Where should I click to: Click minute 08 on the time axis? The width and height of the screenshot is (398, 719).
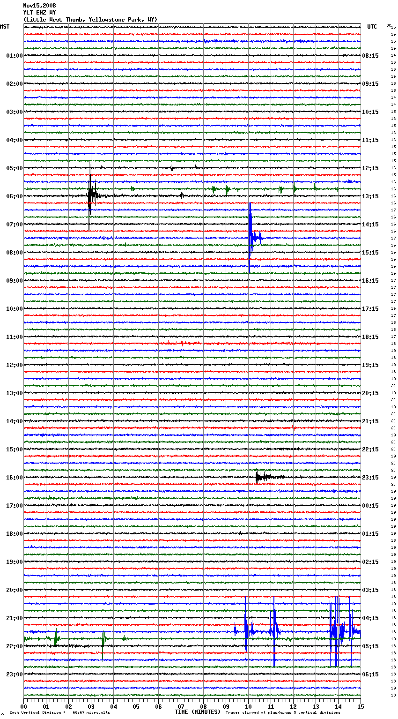point(203,706)
